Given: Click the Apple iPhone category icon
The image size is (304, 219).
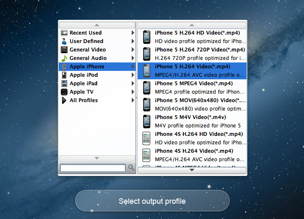Looking at the screenshot, I should tap(64, 67).
